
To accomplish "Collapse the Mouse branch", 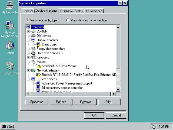I will (x=28, y=62).
